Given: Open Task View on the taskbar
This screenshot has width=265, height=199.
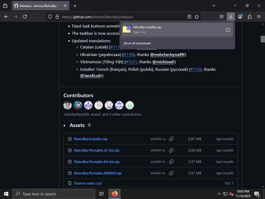Looking at the screenshot, I should (101, 194).
